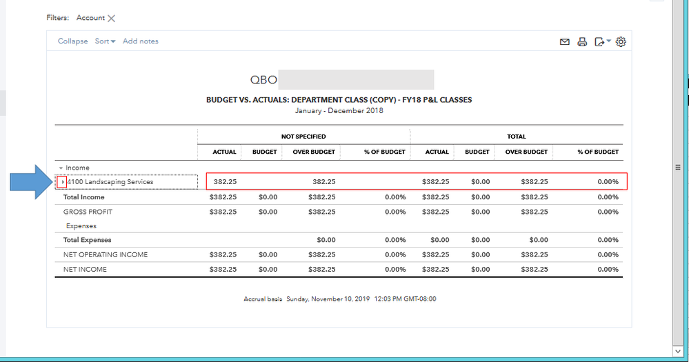Click vertical scrollbar down arrow
Screen dimensions: 689x362
coord(678,351)
